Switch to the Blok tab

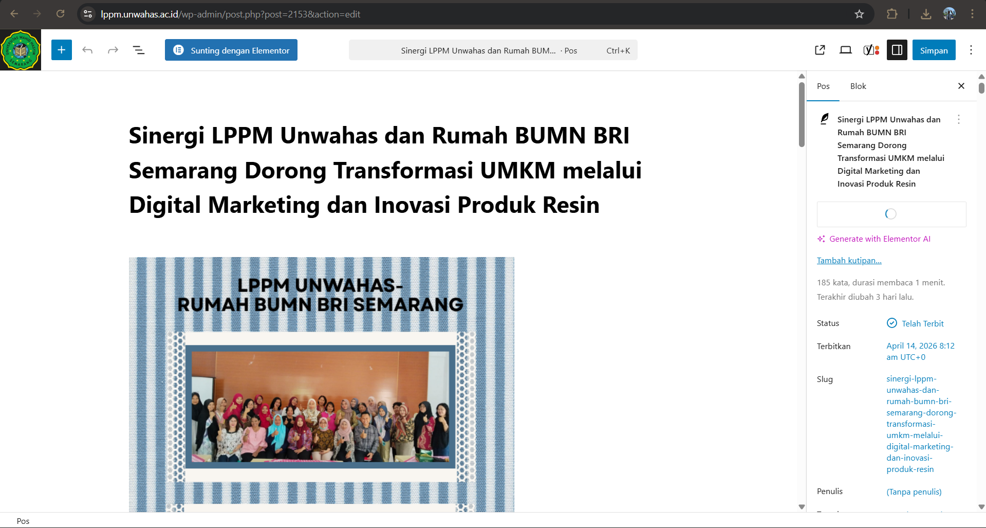pyautogui.click(x=858, y=86)
